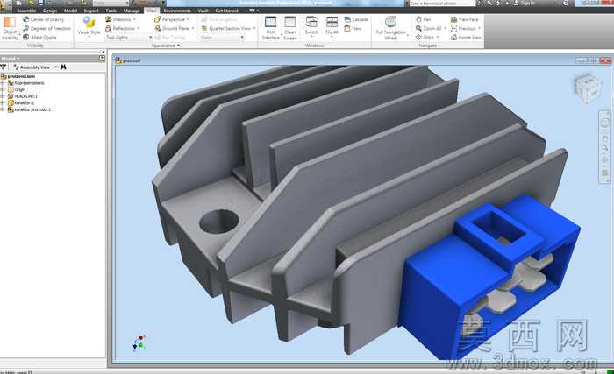Go to the Previous view

click(463, 28)
